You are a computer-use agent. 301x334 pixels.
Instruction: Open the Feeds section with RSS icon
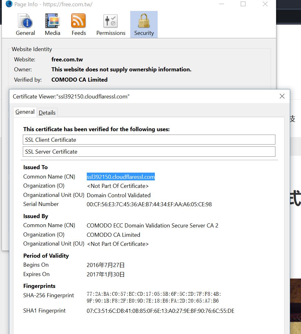pyautogui.click(x=78, y=25)
